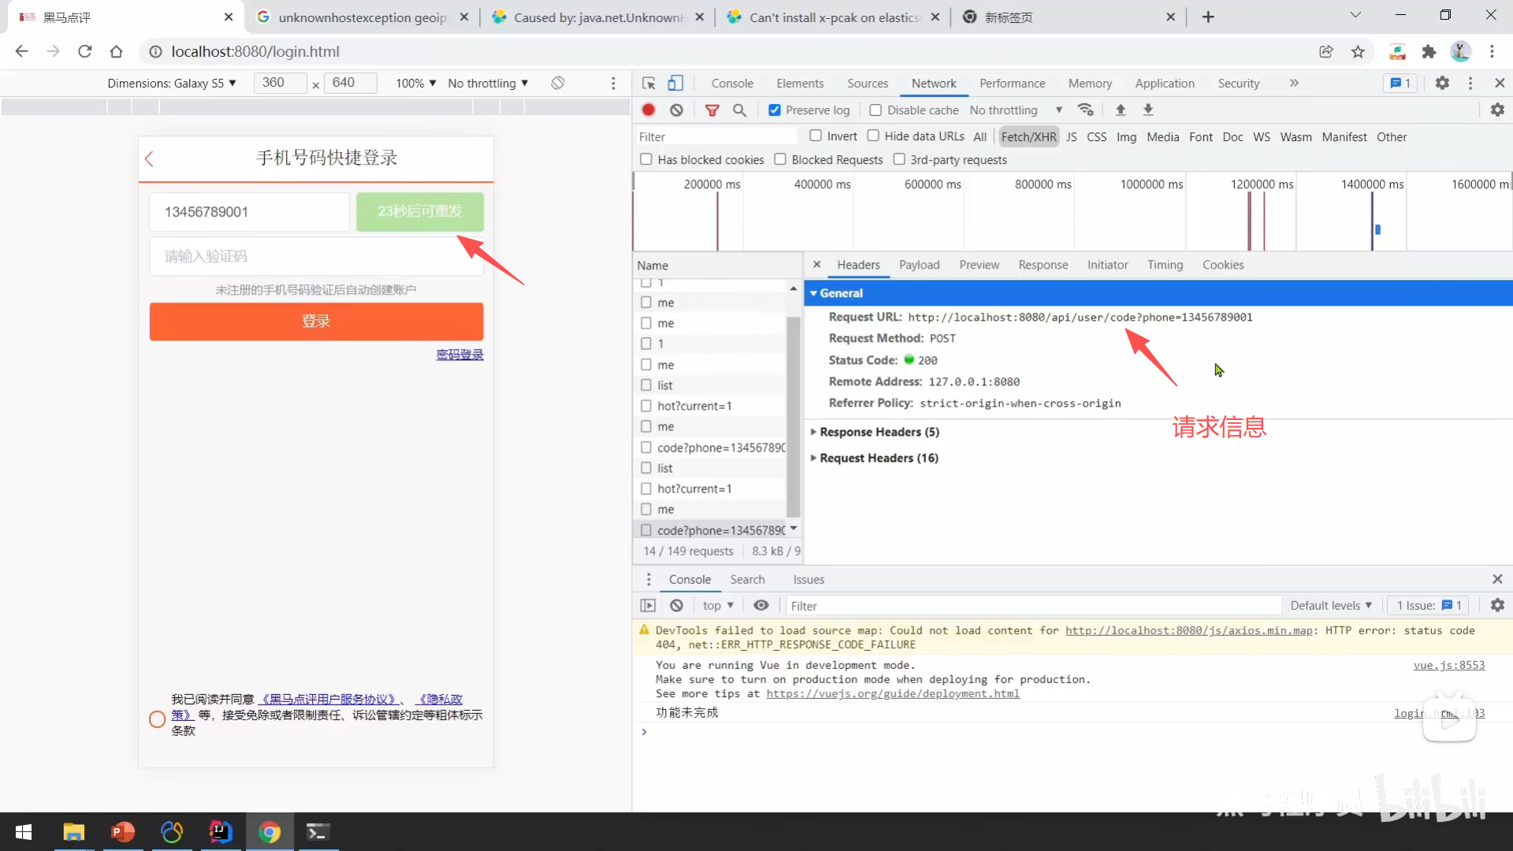Uncheck the Preserve log checkbox
Screen dimensions: 1513x851
pyautogui.click(x=775, y=110)
